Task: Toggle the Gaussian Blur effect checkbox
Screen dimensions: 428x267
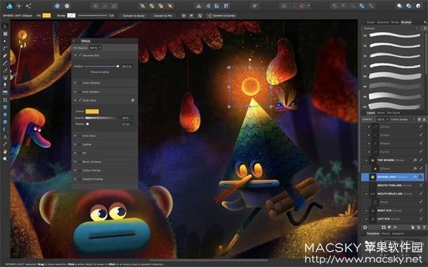Action: pyautogui.click(x=80, y=55)
